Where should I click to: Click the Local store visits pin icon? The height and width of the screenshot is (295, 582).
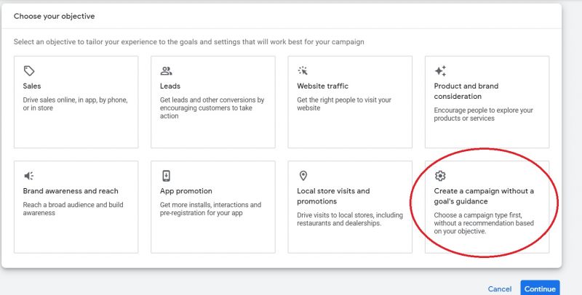[x=303, y=176]
